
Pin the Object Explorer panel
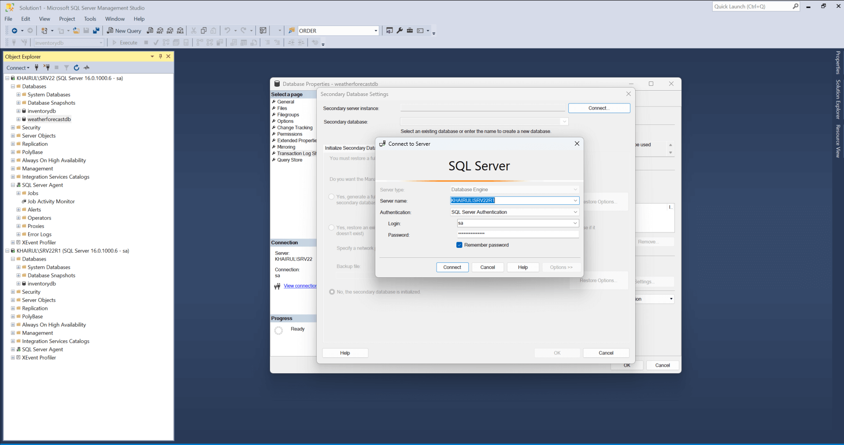pos(160,56)
